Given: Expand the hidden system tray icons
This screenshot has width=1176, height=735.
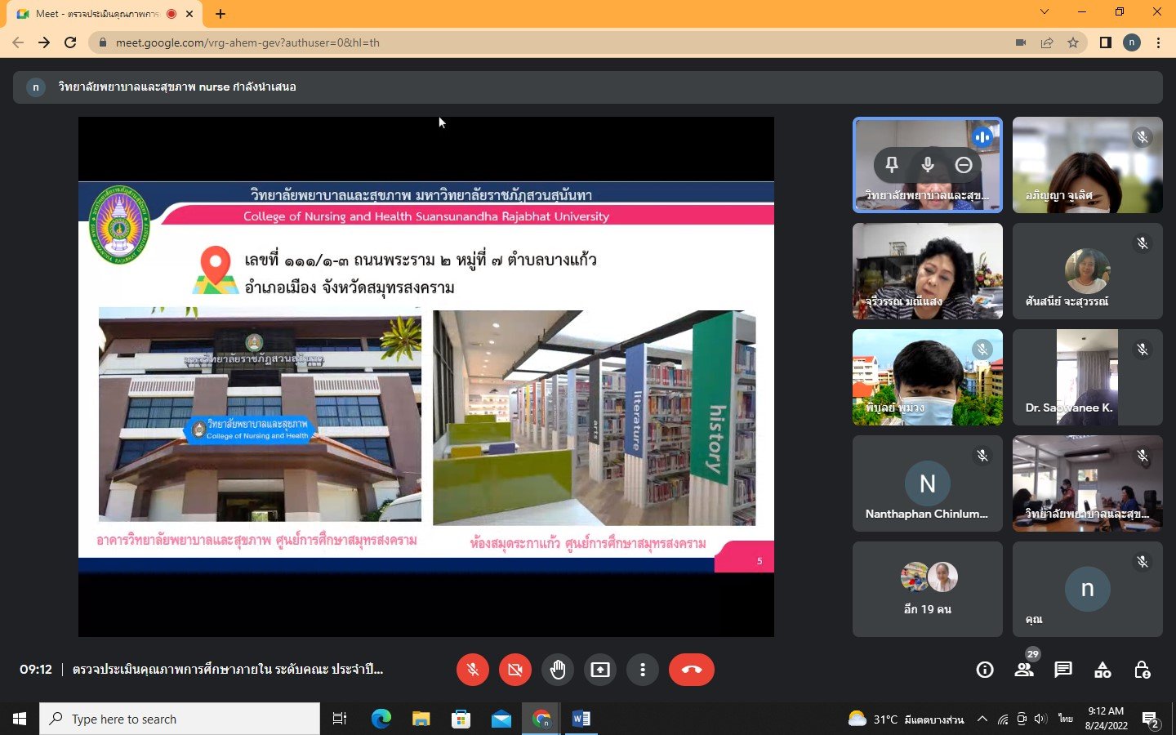Looking at the screenshot, I should 982,719.
